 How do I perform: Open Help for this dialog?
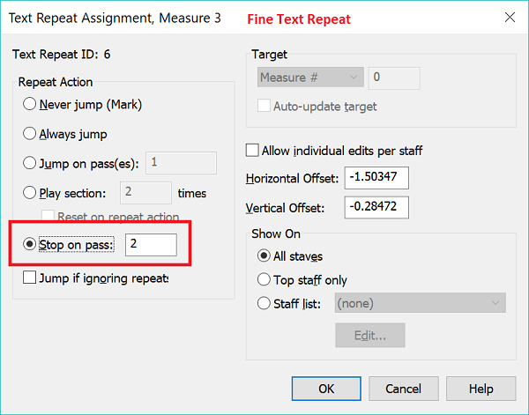pyautogui.click(x=481, y=389)
